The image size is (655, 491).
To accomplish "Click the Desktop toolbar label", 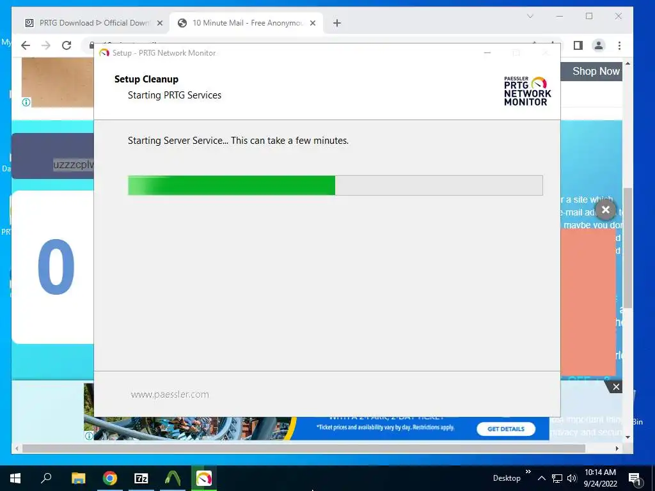I will pyautogui.click(x=507, y=478).
